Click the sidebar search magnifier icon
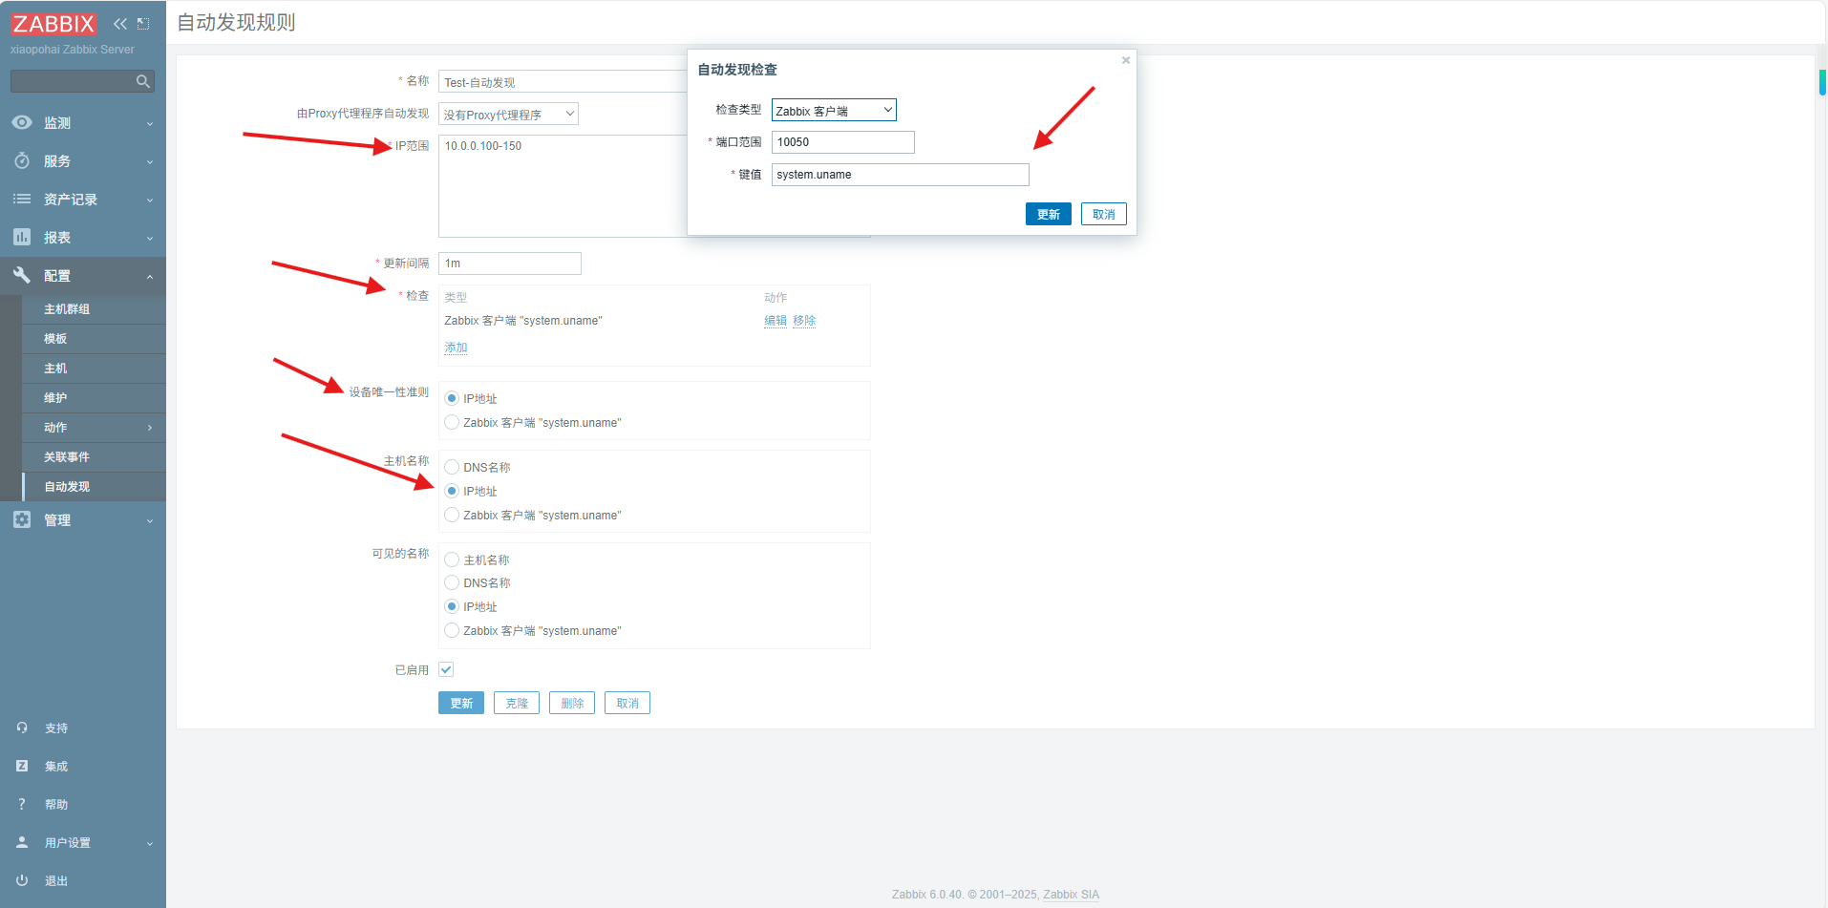Screen dimensions: 1828x908 click(143, 81)
